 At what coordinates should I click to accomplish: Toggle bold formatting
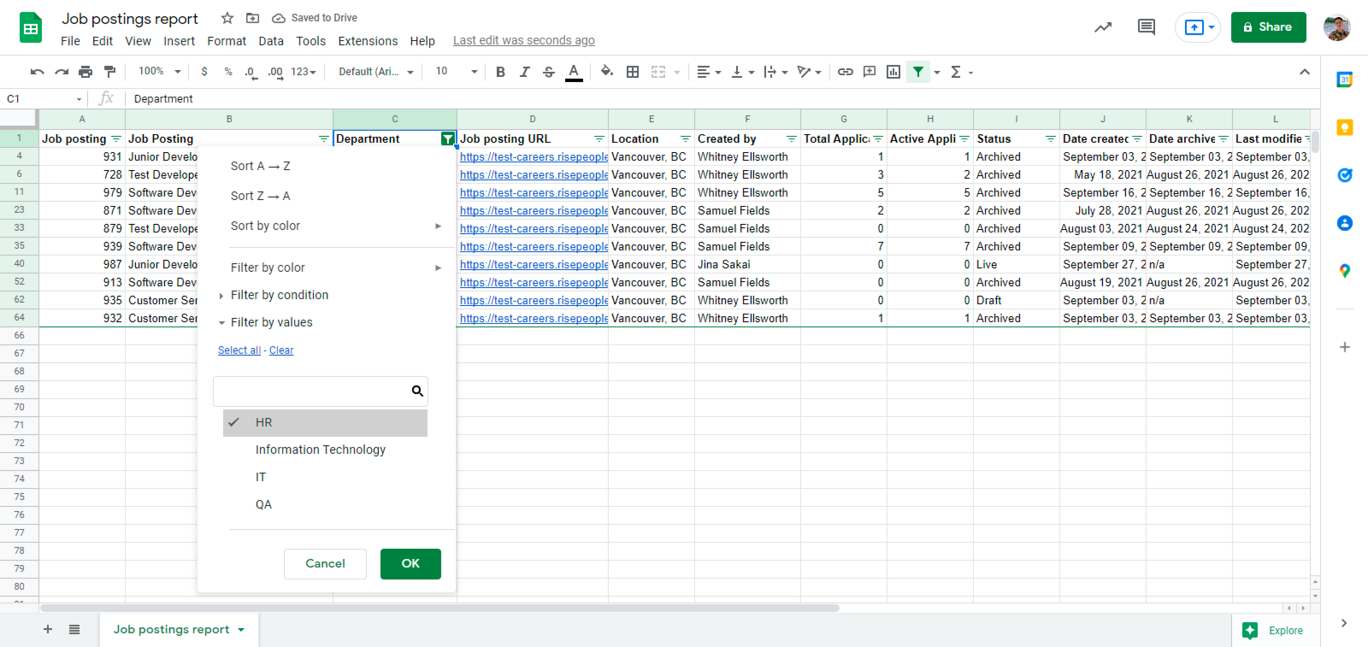point(500,72)
